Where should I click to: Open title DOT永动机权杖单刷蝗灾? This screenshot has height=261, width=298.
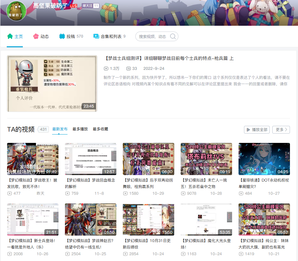click(x=264, y=183)
